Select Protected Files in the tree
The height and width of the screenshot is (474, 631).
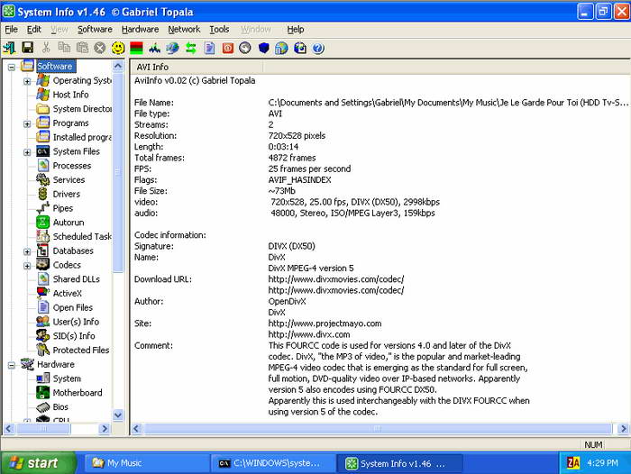click(x=80, y=350)
